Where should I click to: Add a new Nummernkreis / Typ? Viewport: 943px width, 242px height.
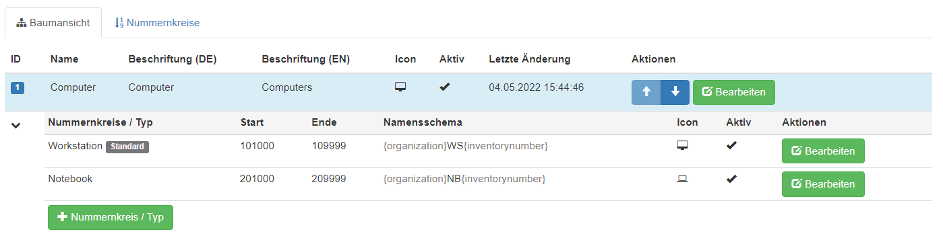[x=111, y=218]
